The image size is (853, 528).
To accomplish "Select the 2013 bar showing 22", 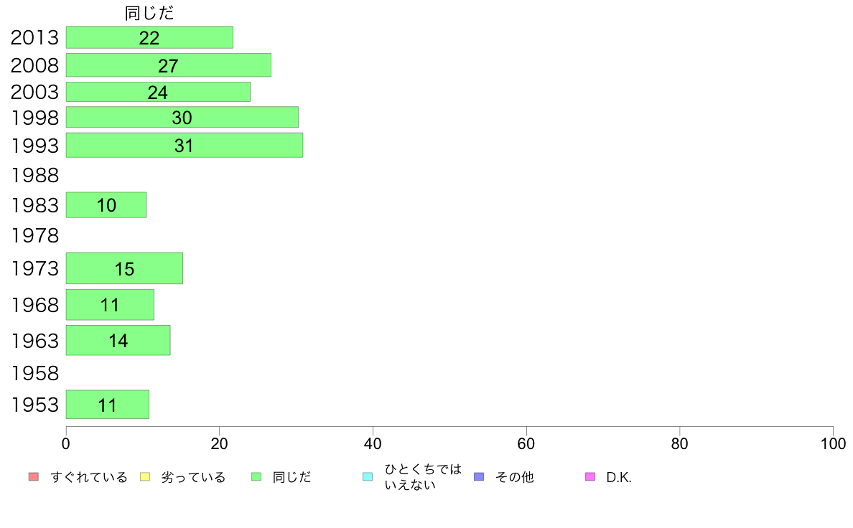I will pyautogui.click(x=149, y=37).
